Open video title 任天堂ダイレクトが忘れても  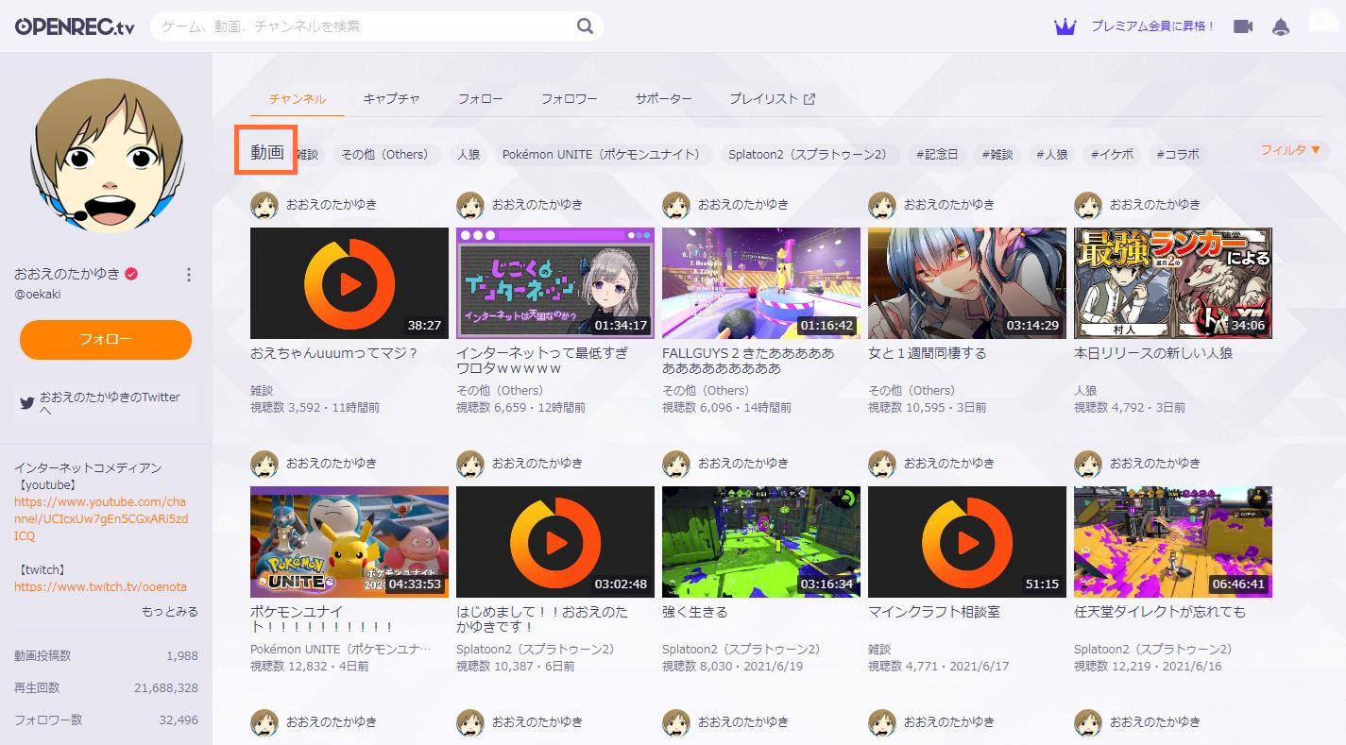pyautogui.click(x=1160, y=612)
